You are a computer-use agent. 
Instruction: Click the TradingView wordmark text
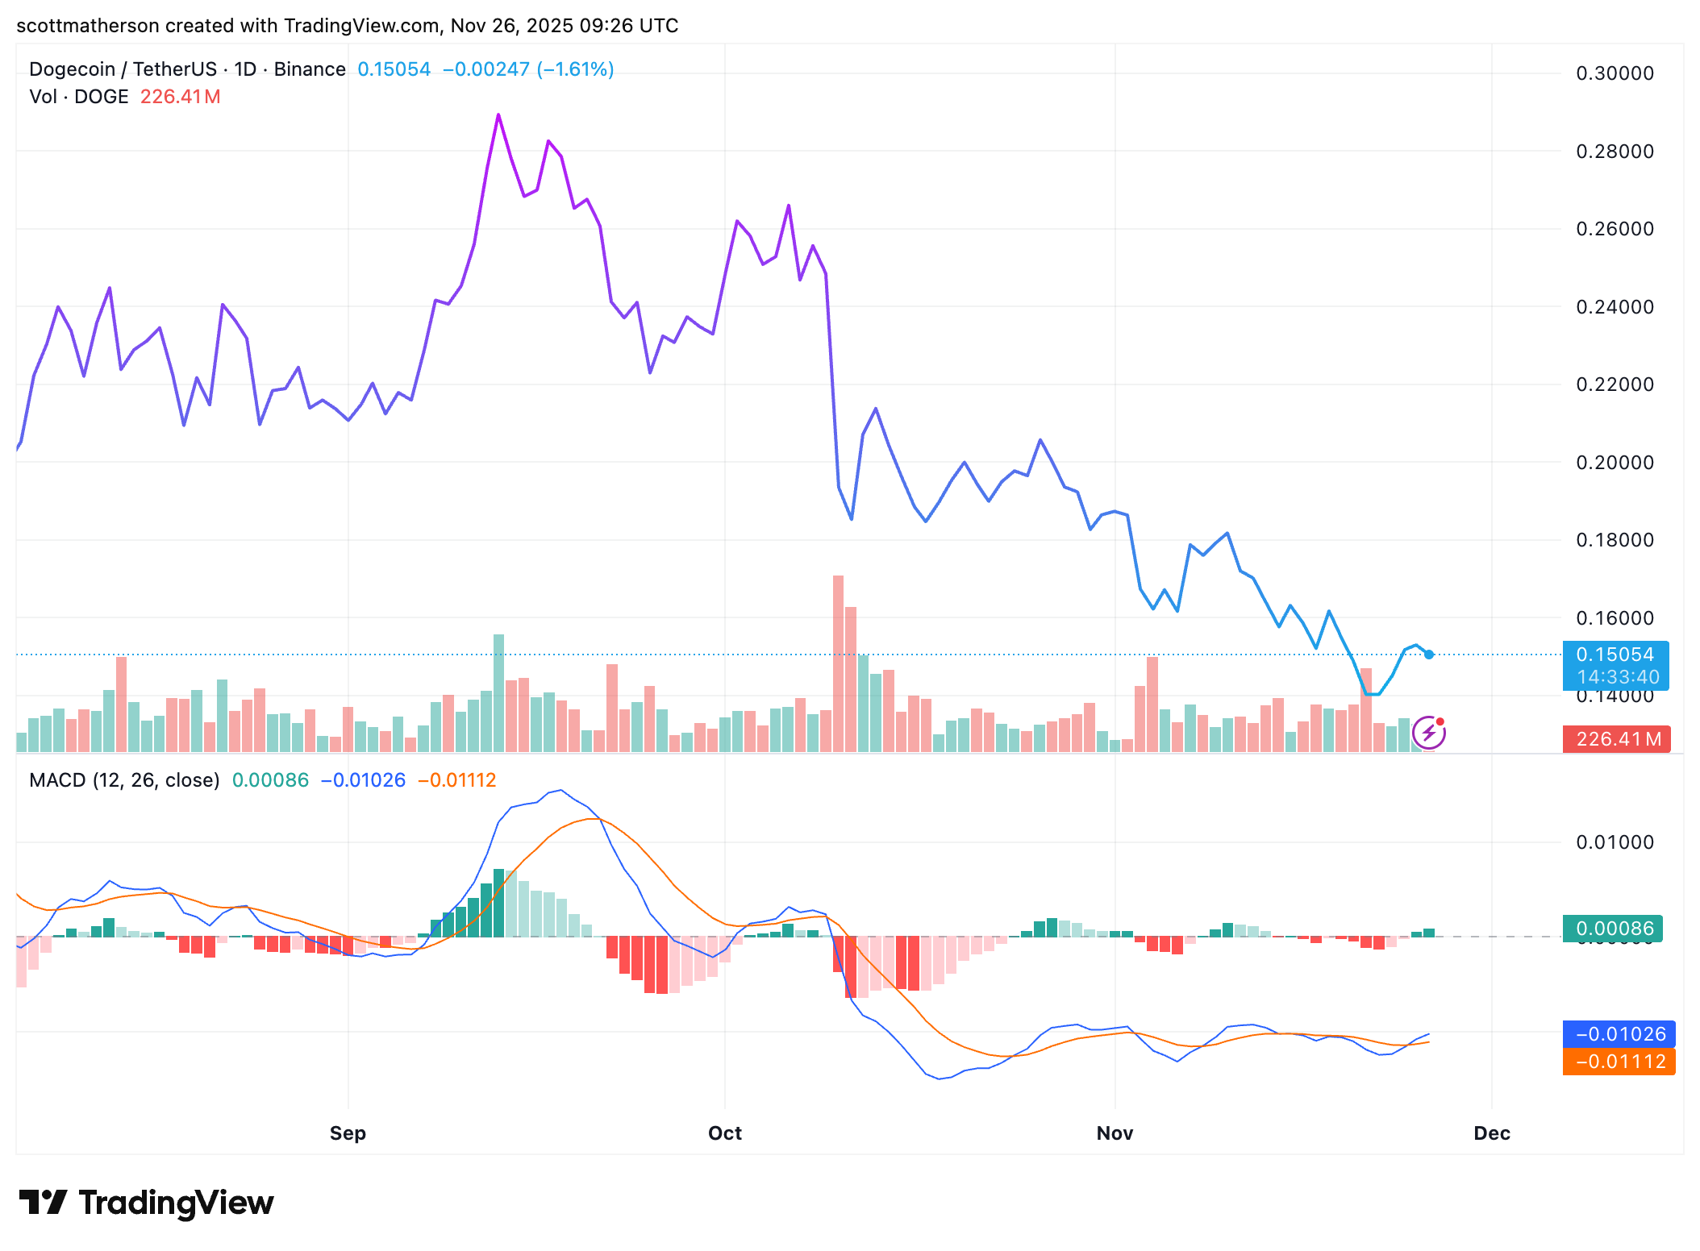click(176, 1203)
